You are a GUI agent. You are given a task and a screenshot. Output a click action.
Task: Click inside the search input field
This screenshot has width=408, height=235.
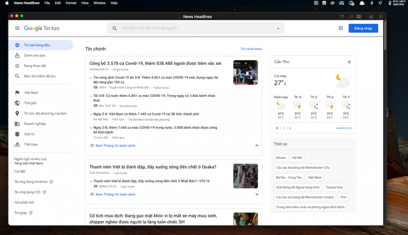tap(179, 28)
